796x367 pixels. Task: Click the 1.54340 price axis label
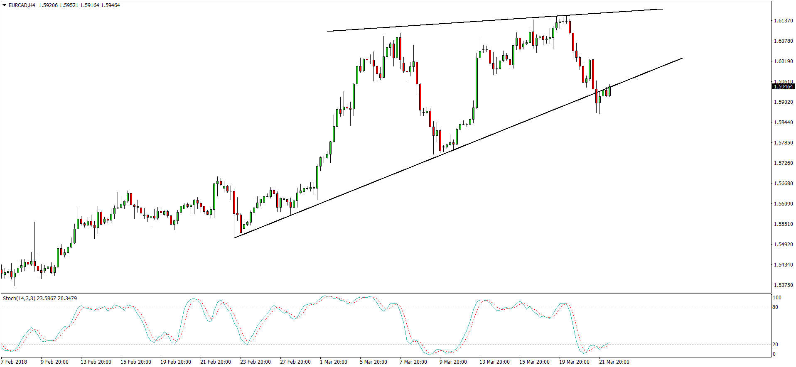tap(783, 264)
